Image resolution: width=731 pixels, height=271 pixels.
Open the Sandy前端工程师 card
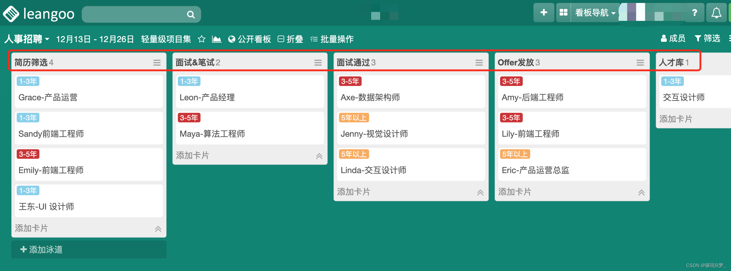(x=89, y=128)
